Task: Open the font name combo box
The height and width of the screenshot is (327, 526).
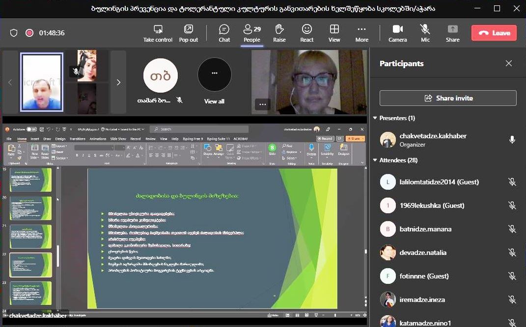Action: pyautogui.click(x=94, y=148)
